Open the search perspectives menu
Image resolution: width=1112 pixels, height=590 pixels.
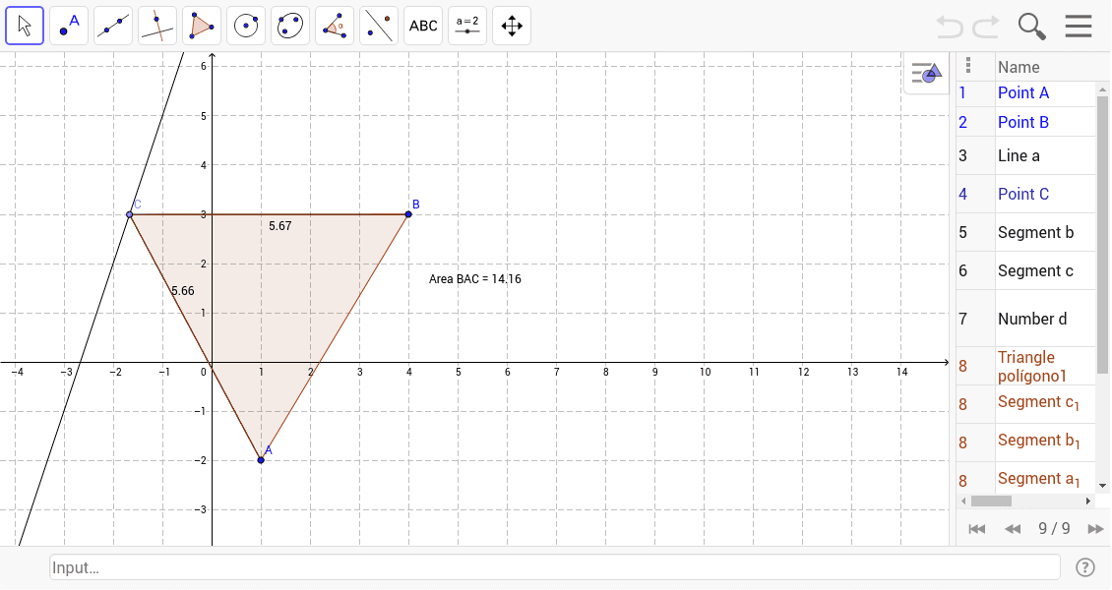pos(1031,26)
